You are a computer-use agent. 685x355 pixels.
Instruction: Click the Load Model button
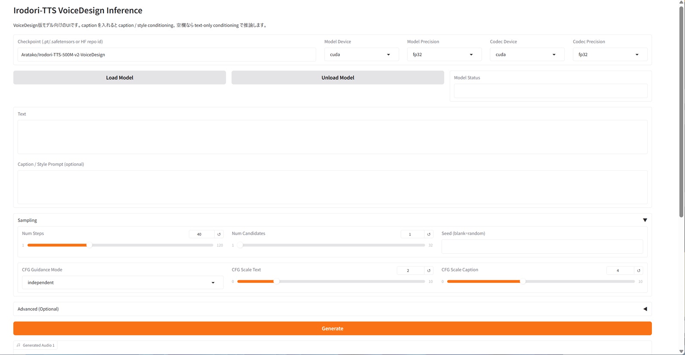(x=120, y=78)
